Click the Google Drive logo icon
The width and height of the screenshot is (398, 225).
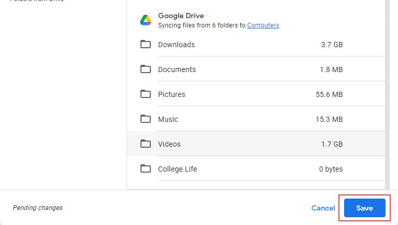[x=146, y=20]
